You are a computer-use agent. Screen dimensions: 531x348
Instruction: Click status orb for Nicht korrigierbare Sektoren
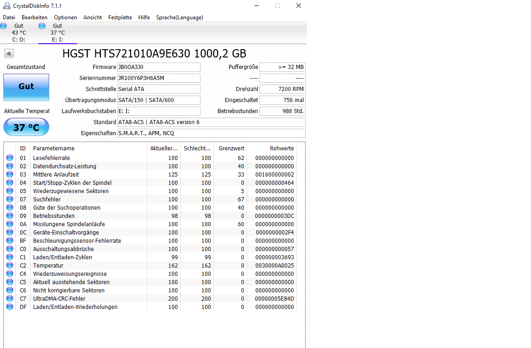click(x=10, y=290)
